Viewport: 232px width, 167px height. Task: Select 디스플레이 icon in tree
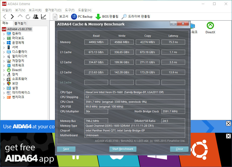[9, 52]
